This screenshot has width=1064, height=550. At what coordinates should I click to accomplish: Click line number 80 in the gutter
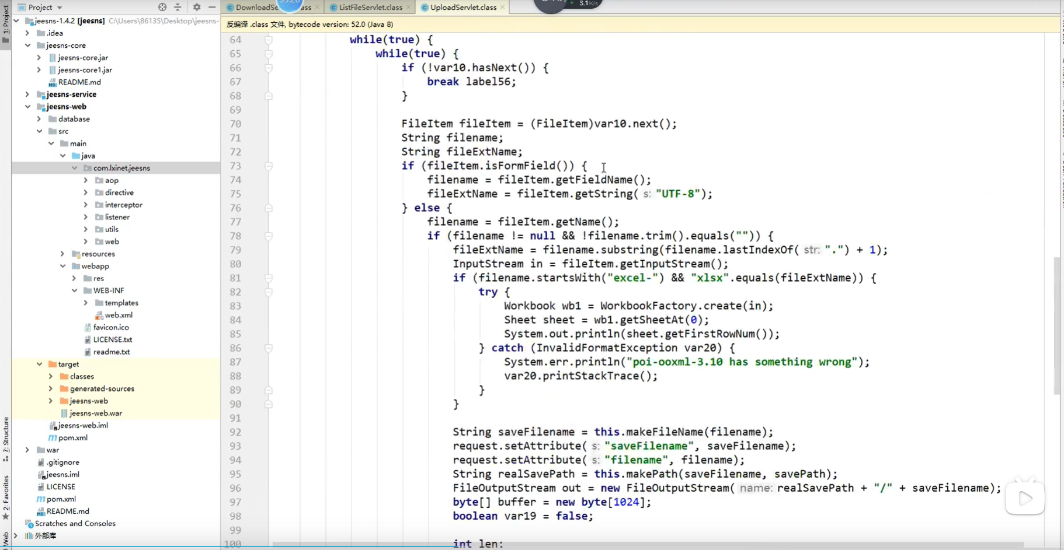(x=235, y=264)
